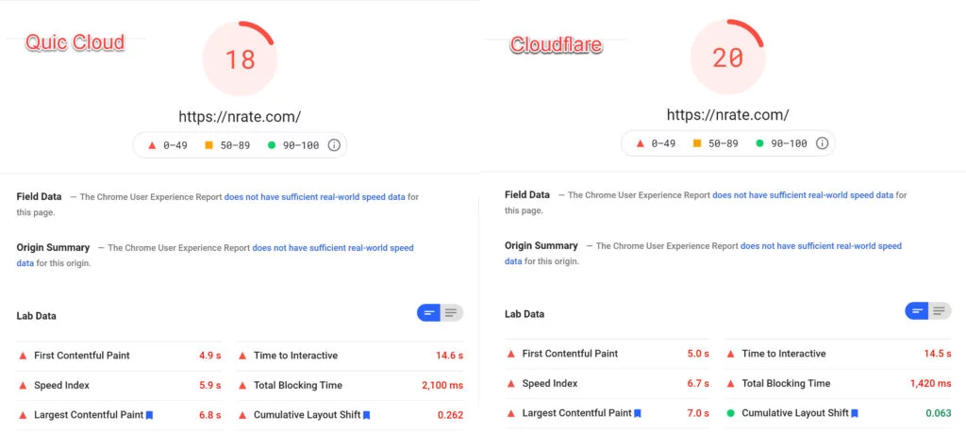Click bookmark icon beside Cloudflare Largest Contentful Paint
Image resolution: width=966 pixels, height=432 pixels.
pyautogui.click(x=637, y=413)
